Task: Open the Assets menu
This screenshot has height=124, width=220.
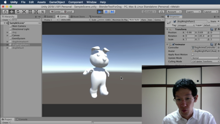Action: 41,2
